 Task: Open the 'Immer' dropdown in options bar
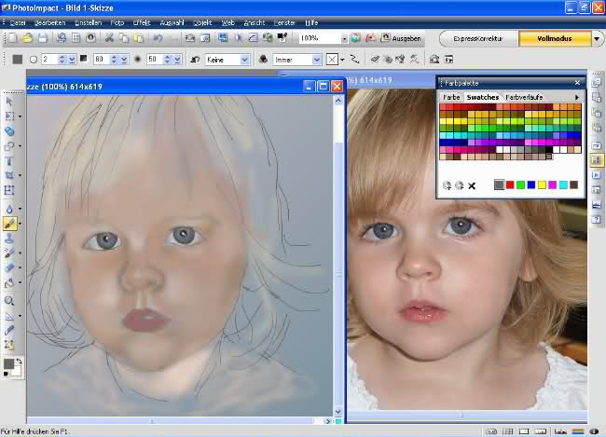coord(317,59)
